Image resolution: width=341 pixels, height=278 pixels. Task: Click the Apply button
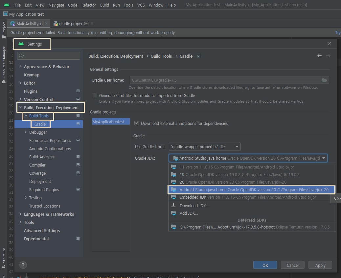[320, 265]
